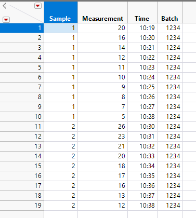
Task: Click Time cell 10:37
Action: point(142,196)
